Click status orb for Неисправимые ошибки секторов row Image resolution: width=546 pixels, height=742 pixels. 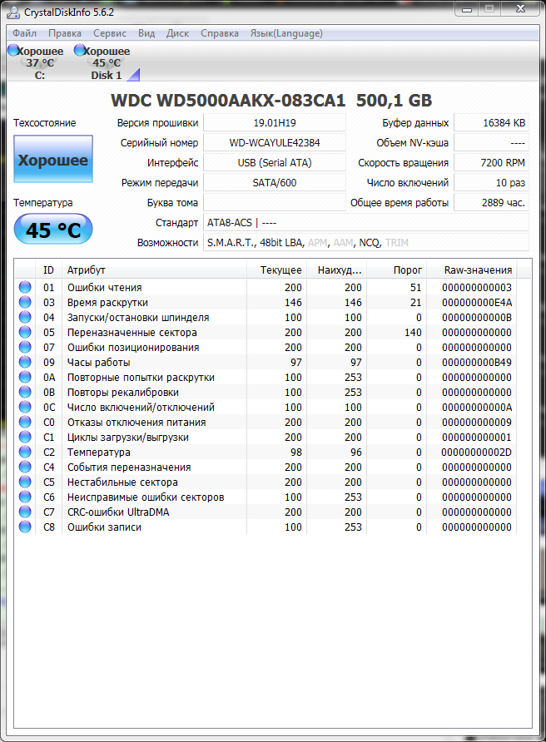25,497
